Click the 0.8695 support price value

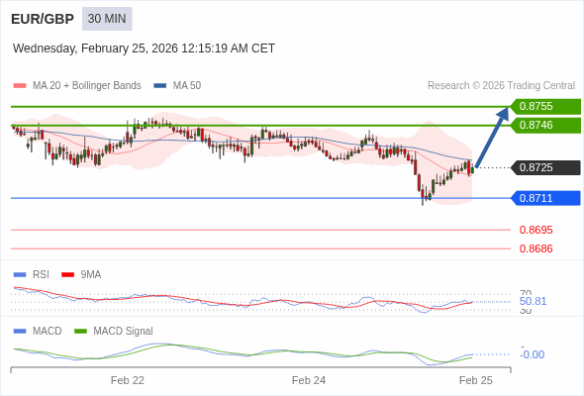[x=535, y=230]
